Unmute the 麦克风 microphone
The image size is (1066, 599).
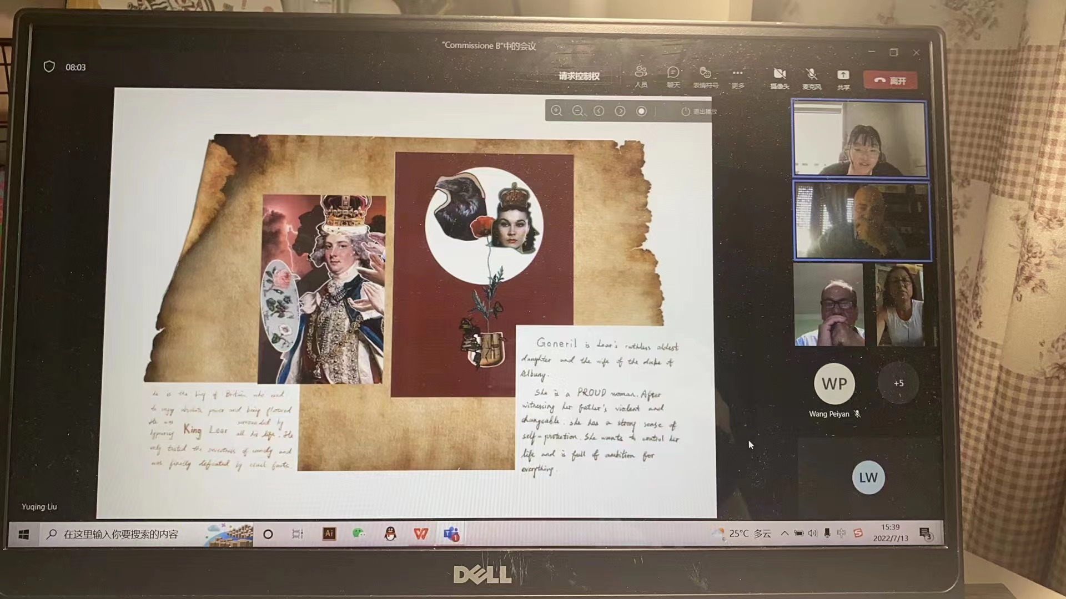[x=812, y=79]
